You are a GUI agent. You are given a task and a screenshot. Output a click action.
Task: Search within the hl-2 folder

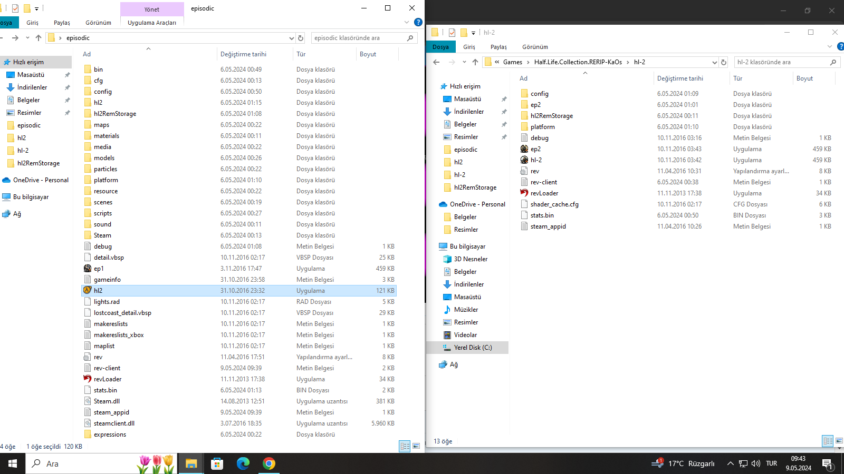click(x=788, y=62)
